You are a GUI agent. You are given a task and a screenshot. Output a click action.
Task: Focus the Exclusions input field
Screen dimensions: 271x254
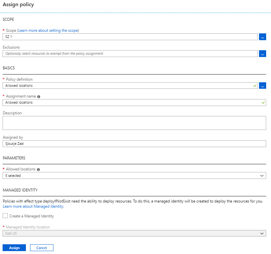click(130, 54)
